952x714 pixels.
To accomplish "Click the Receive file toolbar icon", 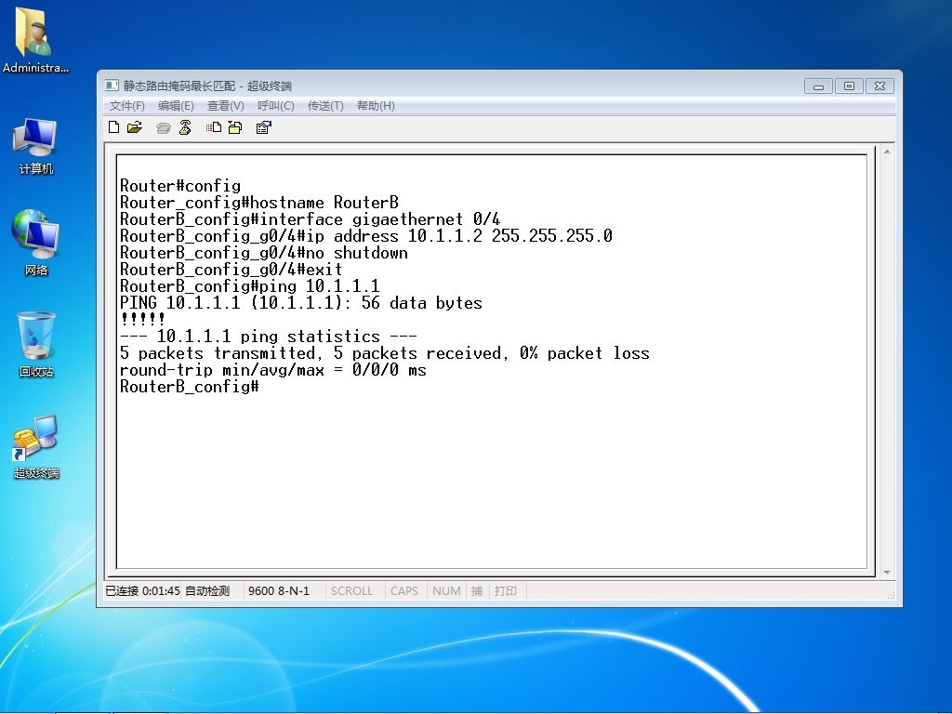I will click(x=235, y=126).
